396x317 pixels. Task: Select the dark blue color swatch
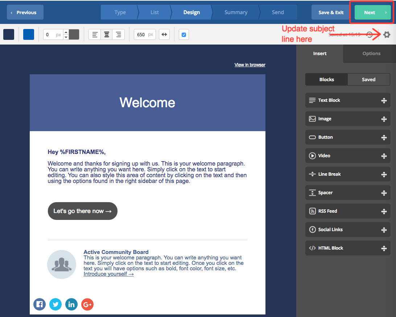[9, 34]
